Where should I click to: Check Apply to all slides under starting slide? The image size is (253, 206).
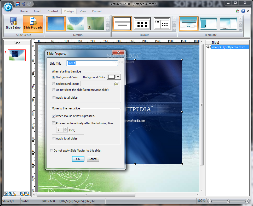[x=54, y=98]
